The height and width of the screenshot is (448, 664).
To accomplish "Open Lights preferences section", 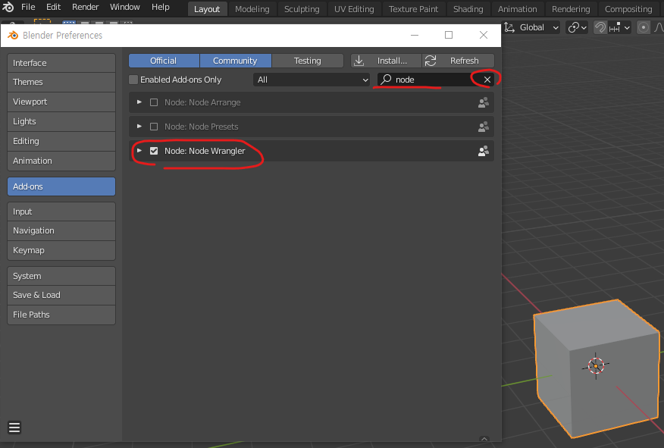I will pyautogui.click(x=61, y=121).
